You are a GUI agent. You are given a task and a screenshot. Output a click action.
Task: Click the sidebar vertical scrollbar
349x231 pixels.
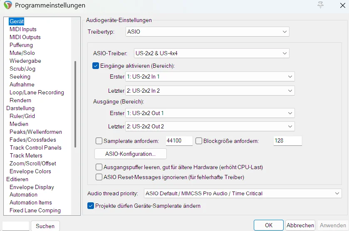click(75, 104)
